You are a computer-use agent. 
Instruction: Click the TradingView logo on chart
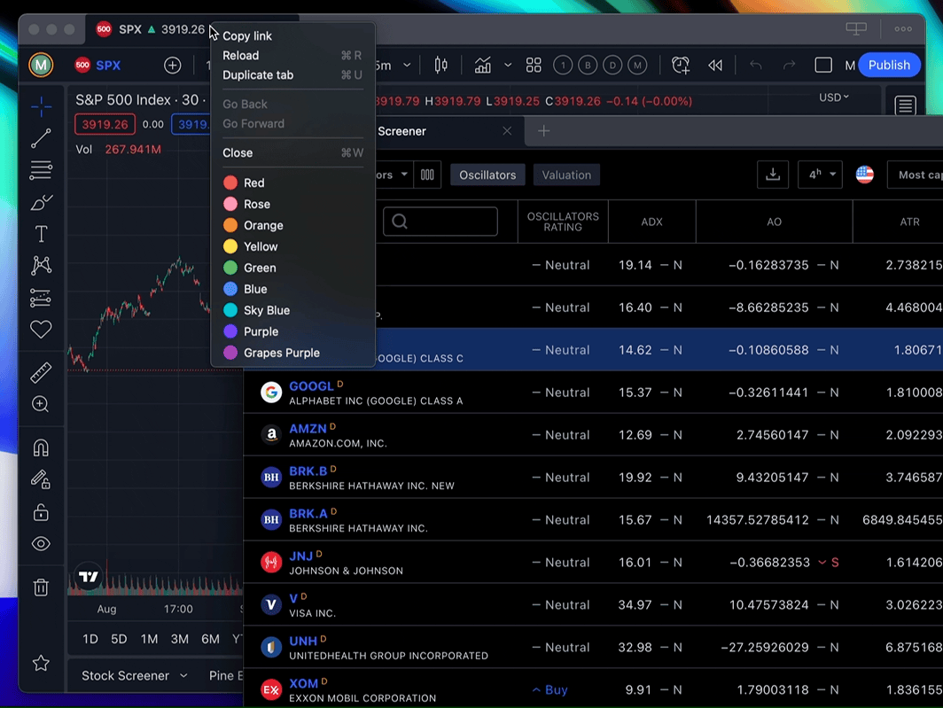tap(89, 577)
